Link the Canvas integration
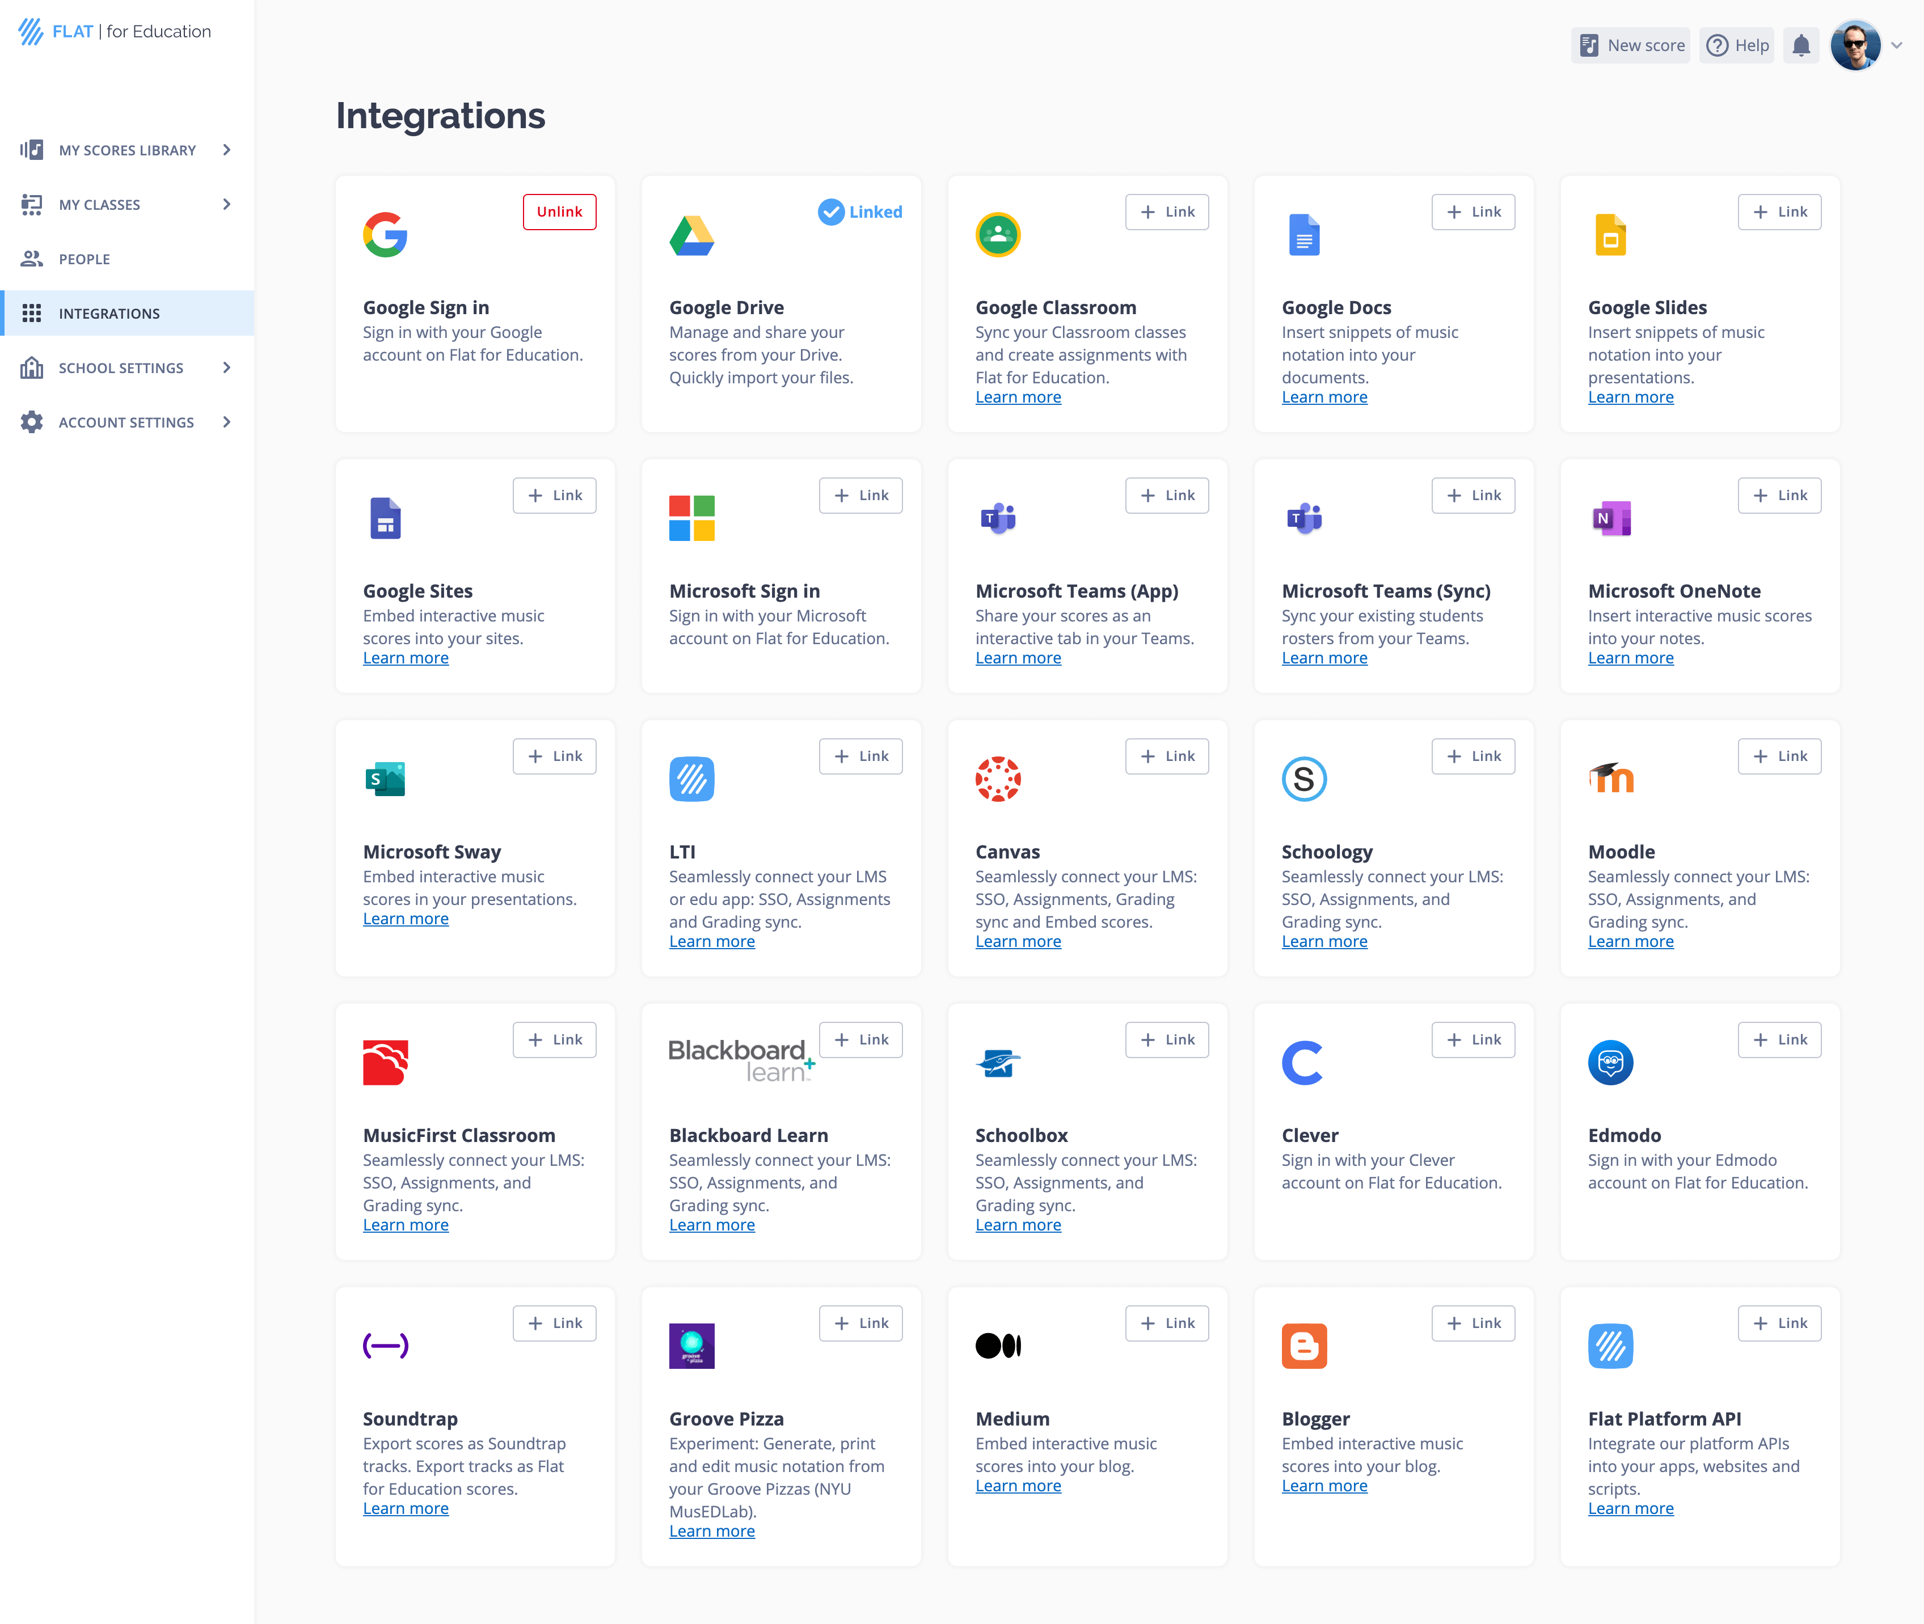Screen dimensions: 1924x1624 pos(1167,756)
